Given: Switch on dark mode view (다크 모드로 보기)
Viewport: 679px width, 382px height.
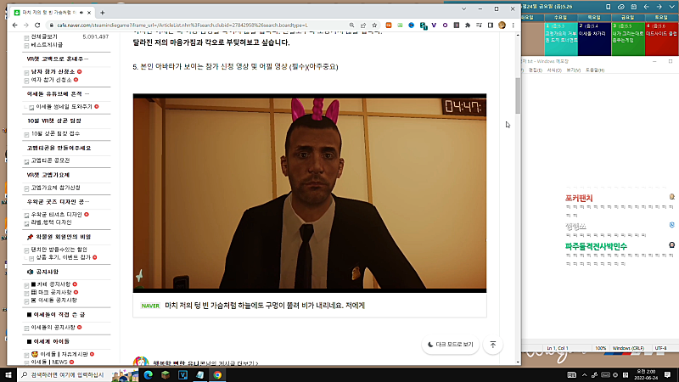Looking at the screenshot, I should [x=451, y=345].
